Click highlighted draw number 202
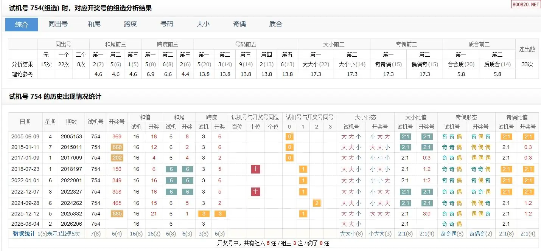The width and height of the screenshot is (541, 251). click(117, 158)
